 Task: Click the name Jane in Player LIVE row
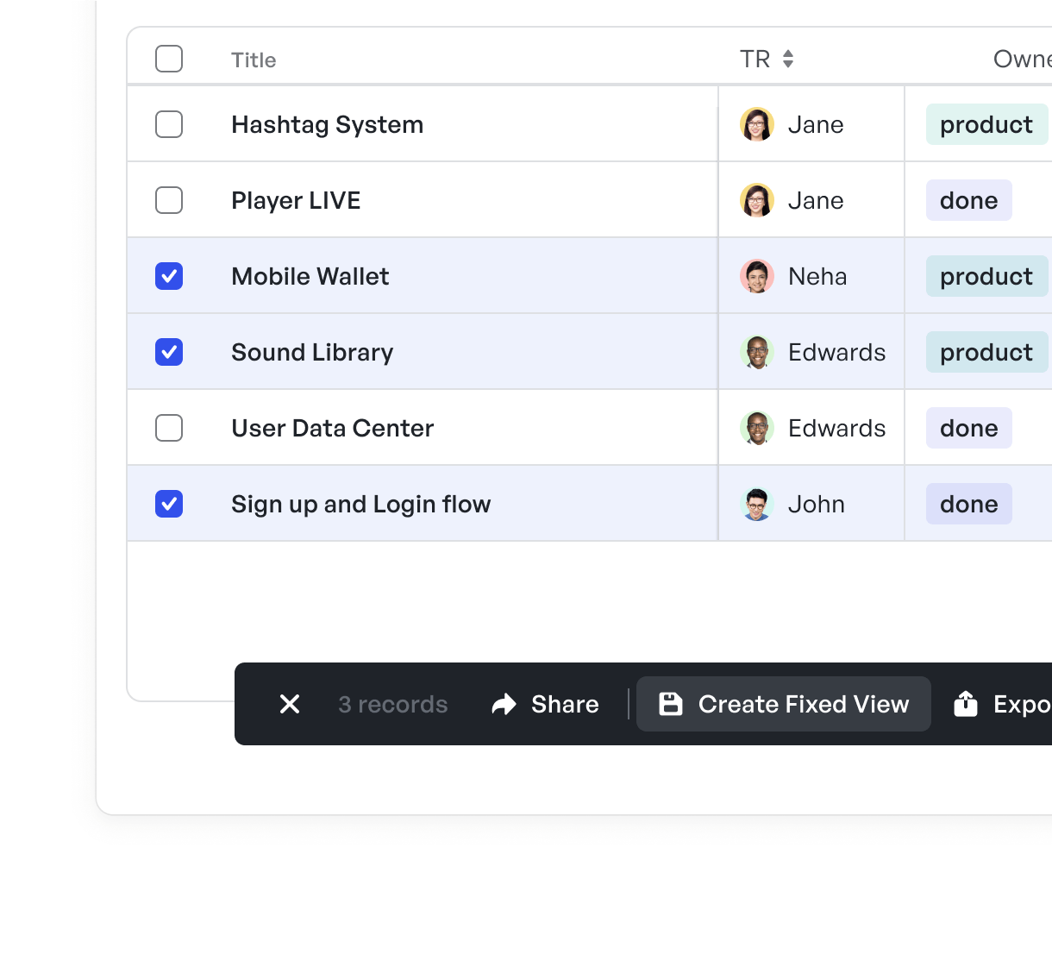pos(816,200)
